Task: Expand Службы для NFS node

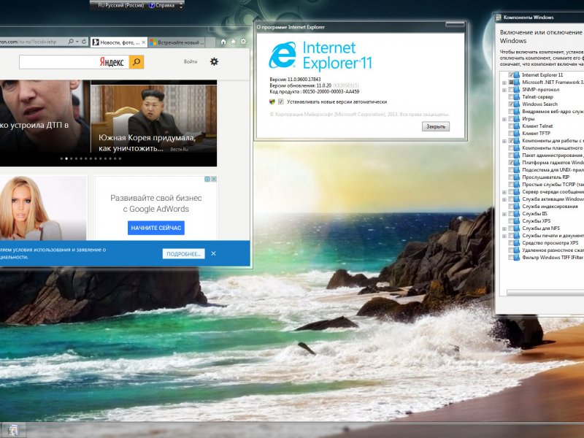Action: [x=504, y=228]
